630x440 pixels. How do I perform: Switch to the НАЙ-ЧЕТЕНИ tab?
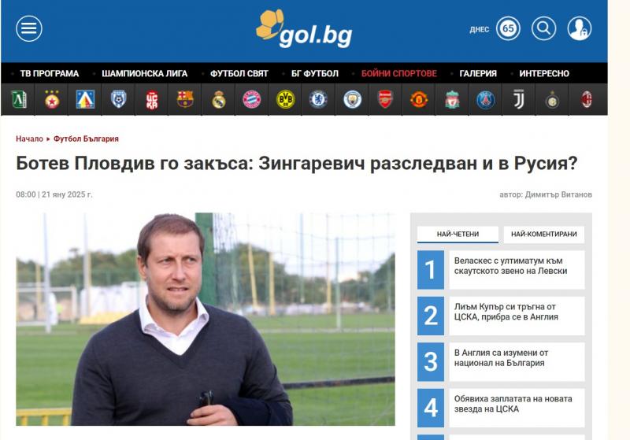[x=458, y=234]
